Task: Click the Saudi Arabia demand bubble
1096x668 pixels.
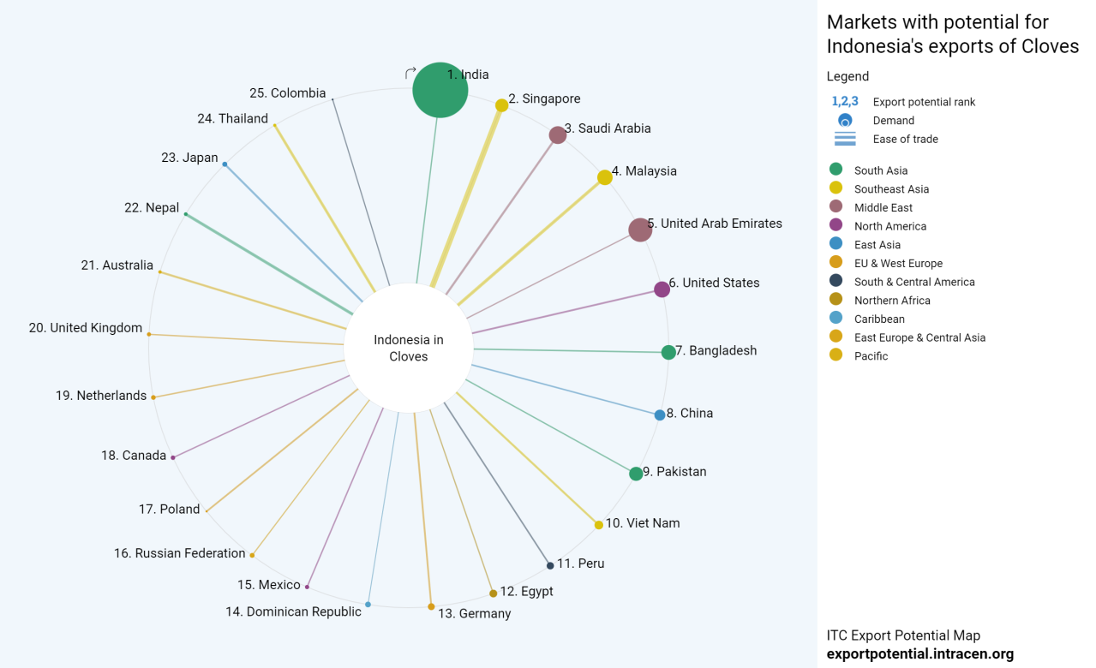Action: coord(558,134)
